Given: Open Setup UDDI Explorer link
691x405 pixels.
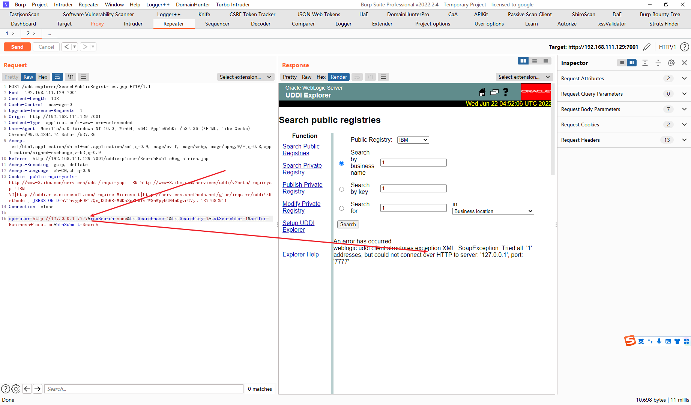Looking at the screenshot, I should click(298, 226).
